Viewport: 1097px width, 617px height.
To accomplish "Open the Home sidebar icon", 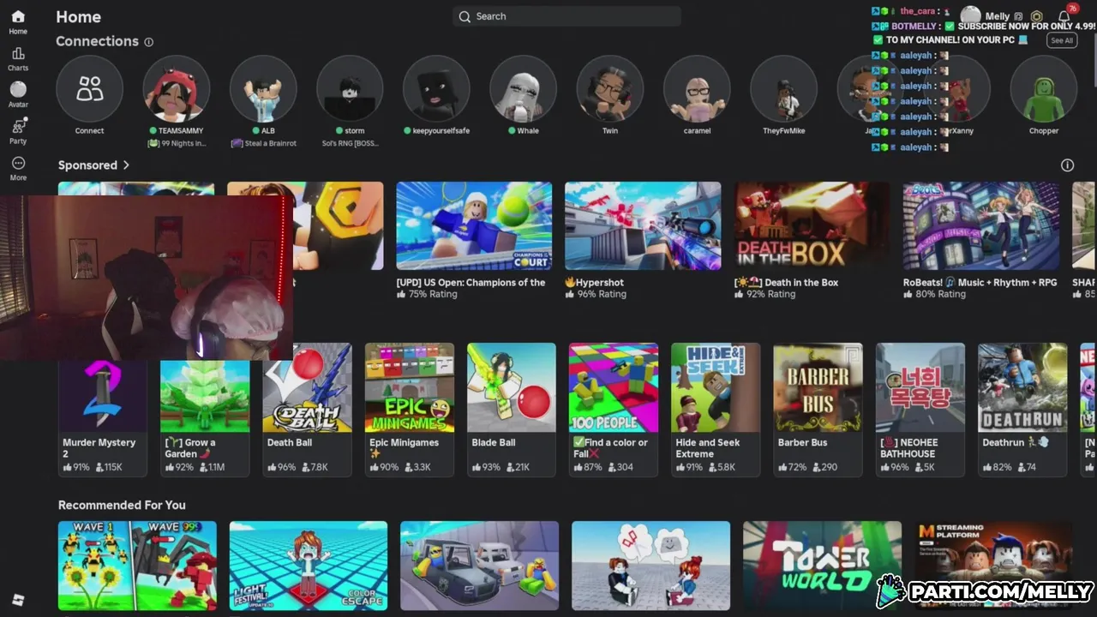I will pyautogui.click(x=18, y=22).
